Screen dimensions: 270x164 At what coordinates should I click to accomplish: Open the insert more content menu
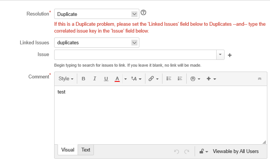coord(211,79)
